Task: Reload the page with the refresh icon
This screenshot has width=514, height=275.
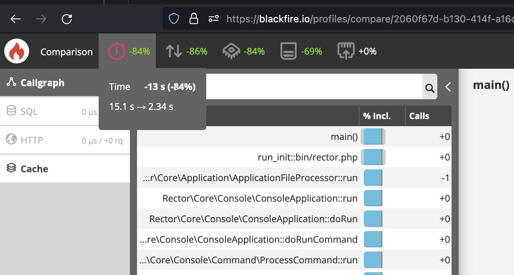Action: click(x=67, y=19)
